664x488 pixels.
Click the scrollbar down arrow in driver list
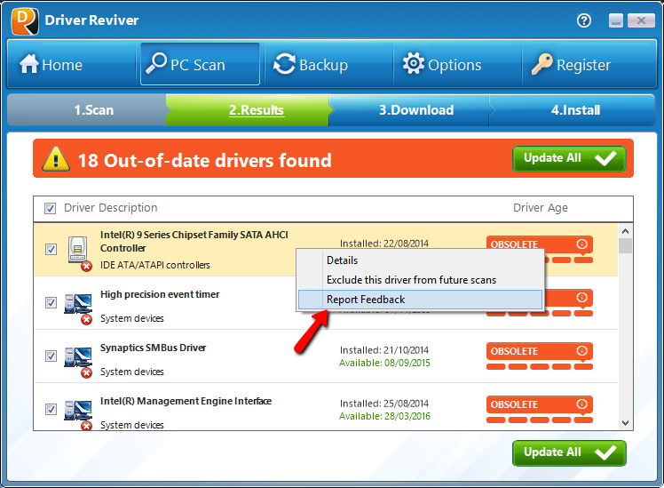[x=625, y=423]
